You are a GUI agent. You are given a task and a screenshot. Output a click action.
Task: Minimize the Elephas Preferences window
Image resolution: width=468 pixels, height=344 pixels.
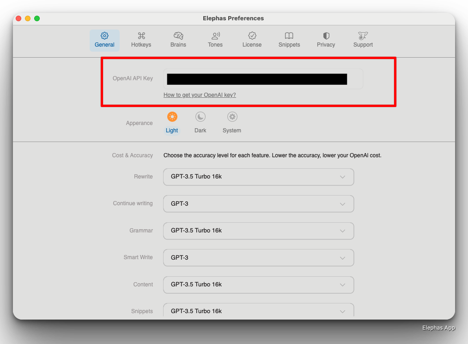click(28, 18)
